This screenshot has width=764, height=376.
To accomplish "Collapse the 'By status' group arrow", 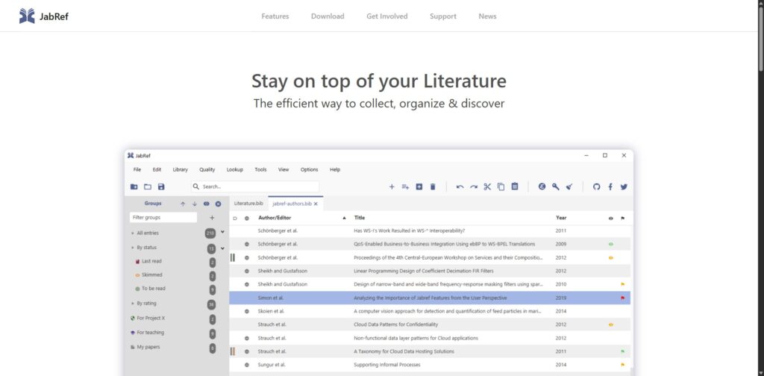I will pos(133,248).
